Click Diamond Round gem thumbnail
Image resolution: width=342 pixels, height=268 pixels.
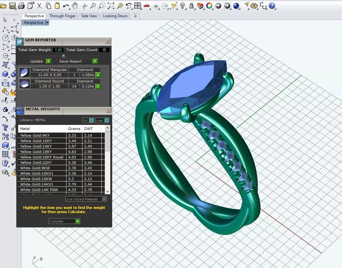pyautogui.click(x=24, y=84)
